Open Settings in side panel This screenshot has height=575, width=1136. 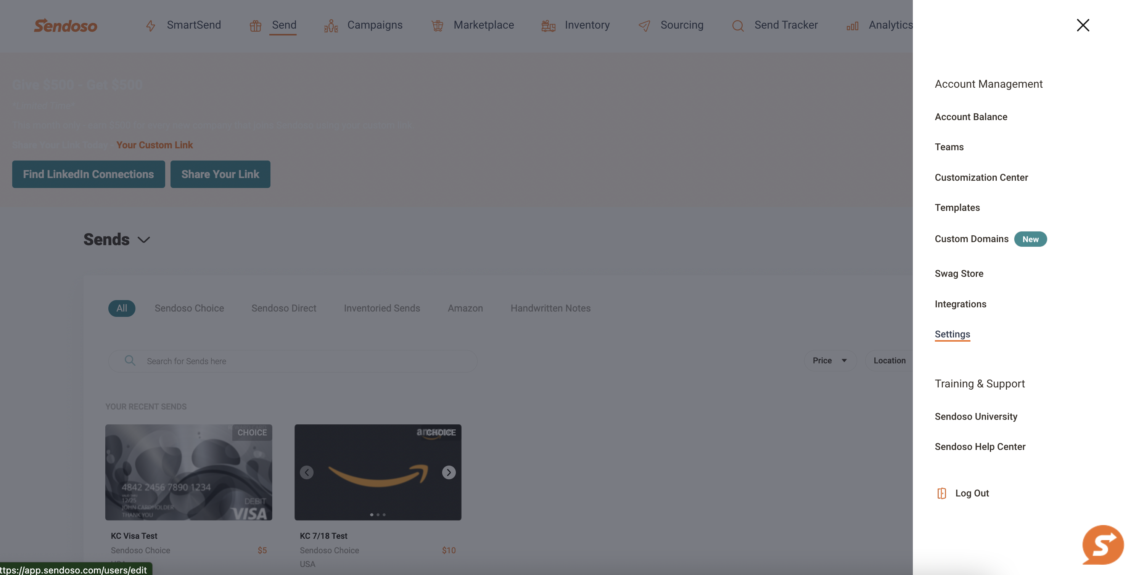click(952, 334)
